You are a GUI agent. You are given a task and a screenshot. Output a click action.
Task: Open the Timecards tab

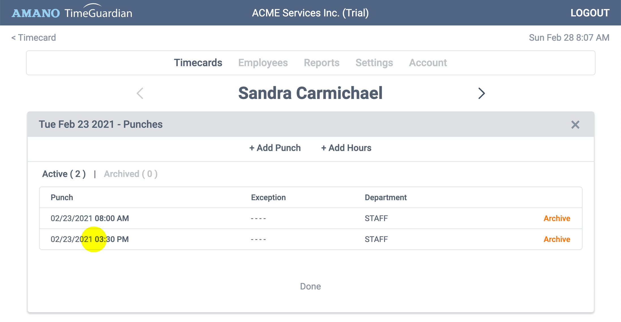coord(198,63)
